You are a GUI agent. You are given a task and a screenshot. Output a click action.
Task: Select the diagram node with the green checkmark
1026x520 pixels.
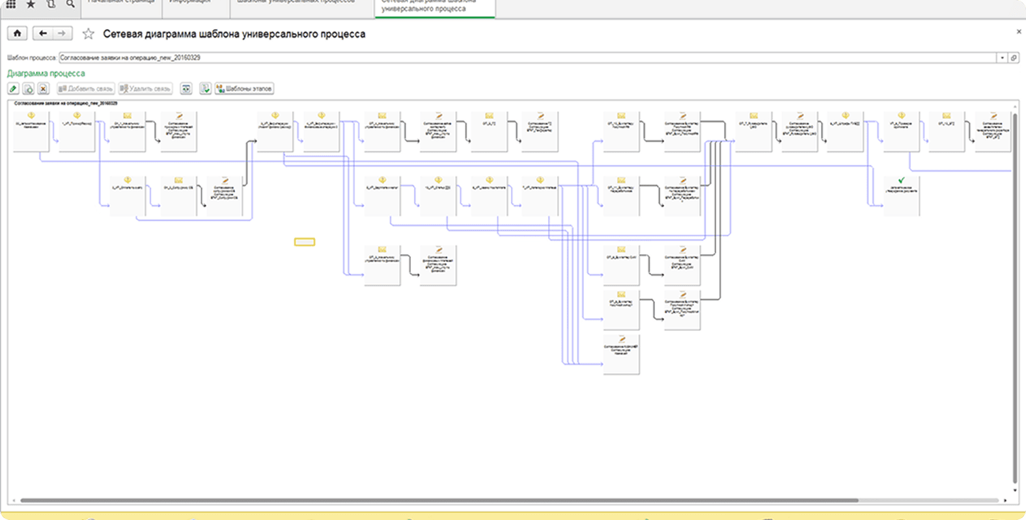click(902, 196)
